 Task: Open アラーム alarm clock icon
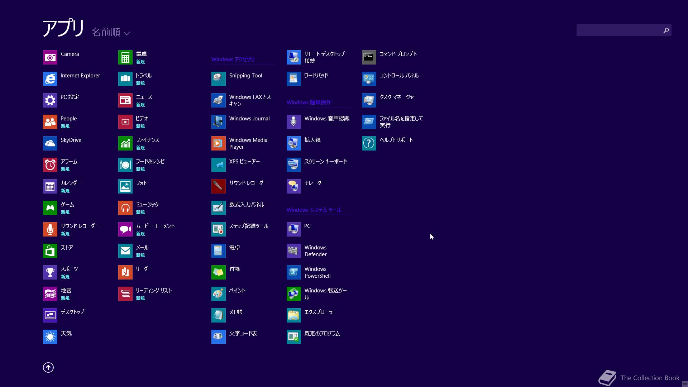pyautogui.click(x=50, y=165)
